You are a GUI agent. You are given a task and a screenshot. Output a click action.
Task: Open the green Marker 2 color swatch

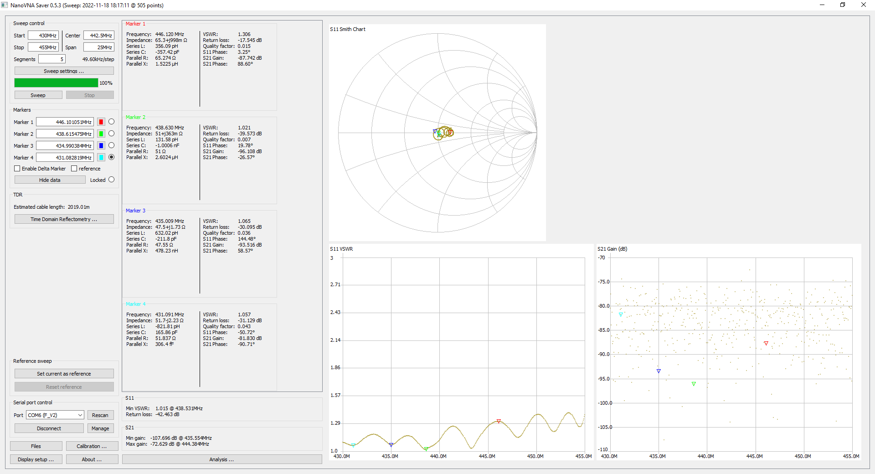pyautogui.click(x=101, y=134)
